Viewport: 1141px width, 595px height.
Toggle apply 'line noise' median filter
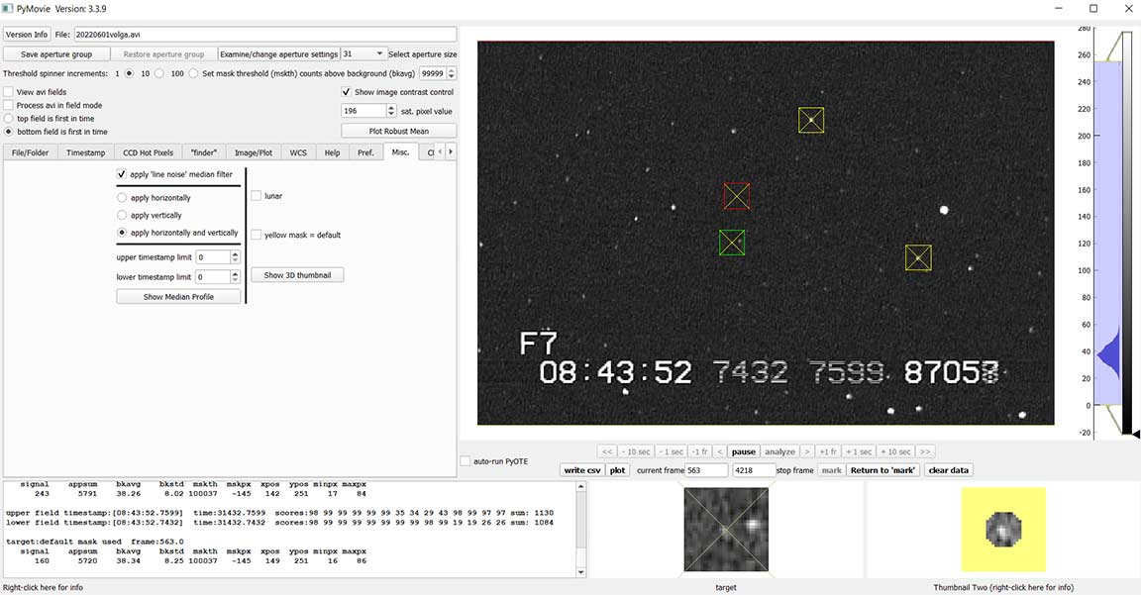(122, 174)
